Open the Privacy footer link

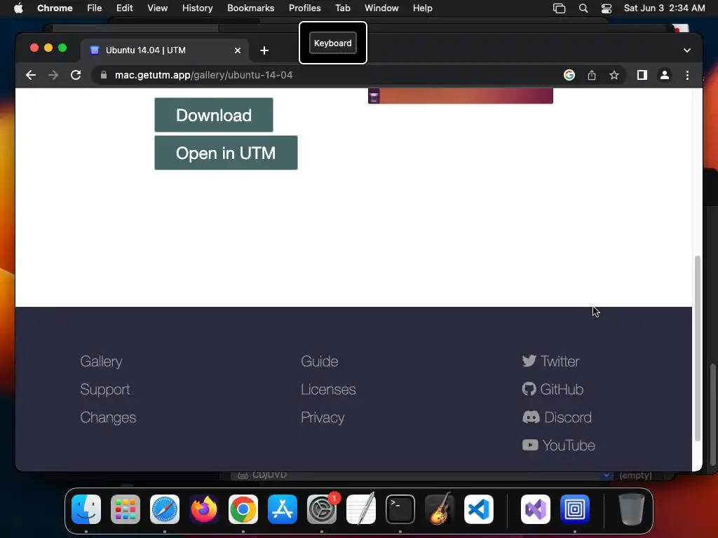click(x=323, y=418)
